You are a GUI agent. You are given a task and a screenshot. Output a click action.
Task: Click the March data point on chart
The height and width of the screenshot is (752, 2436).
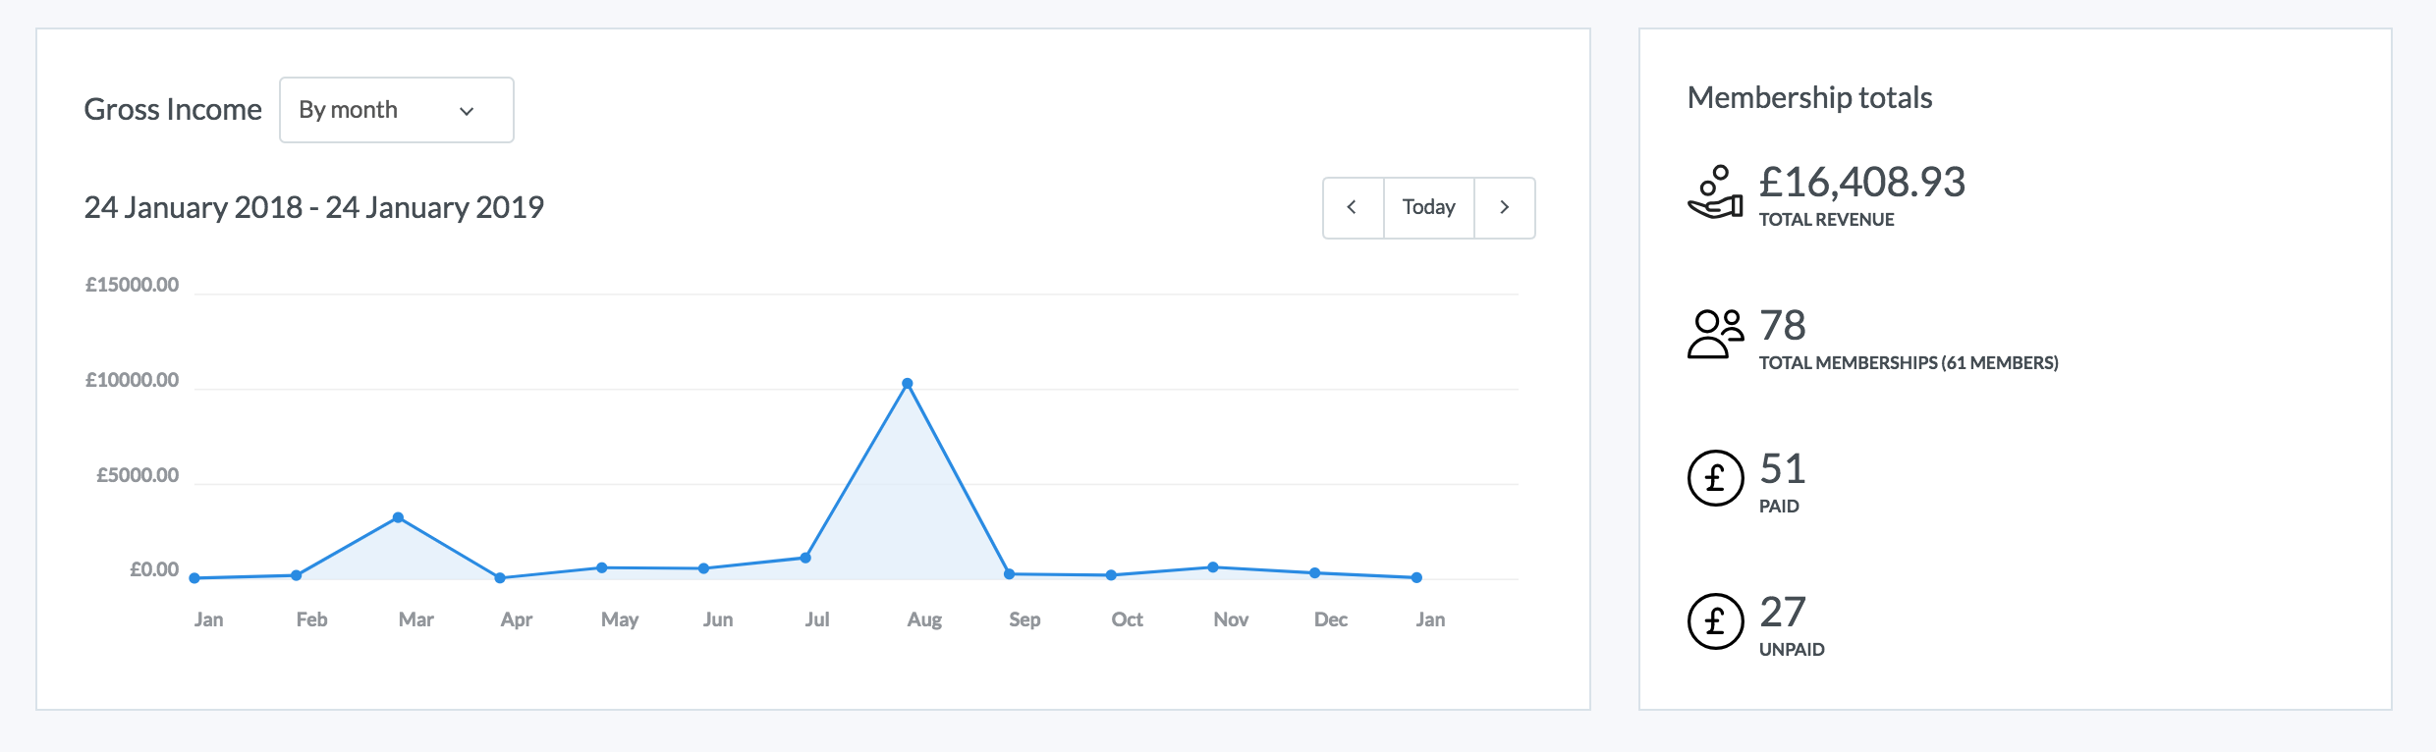(x=398, y=517)
